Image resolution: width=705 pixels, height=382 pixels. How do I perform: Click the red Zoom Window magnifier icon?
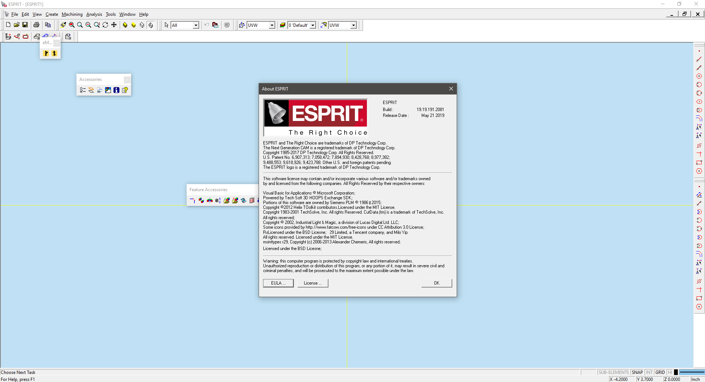[72, 25]
